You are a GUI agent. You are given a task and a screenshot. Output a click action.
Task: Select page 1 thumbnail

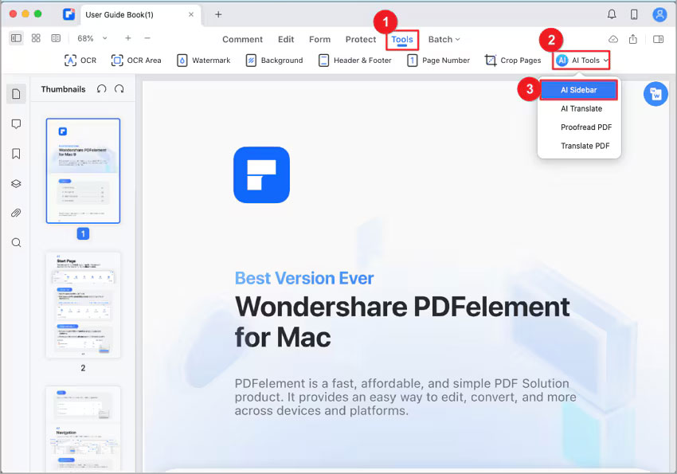83,171
